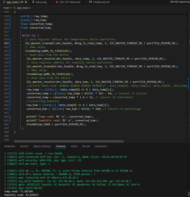Click line number 425 in the gutter

click(7, 43)
